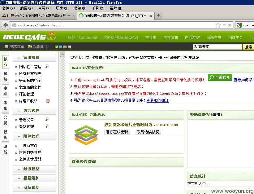Click the yellow 搜索 button
The width and height of the screenshot is (254, 194).
pos(248,47)
